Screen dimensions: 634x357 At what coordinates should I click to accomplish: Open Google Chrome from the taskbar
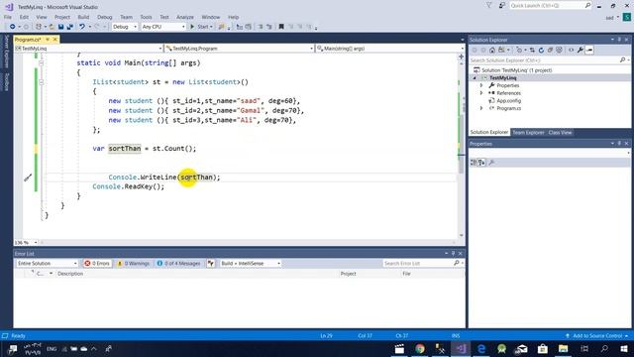pos(420,348)
